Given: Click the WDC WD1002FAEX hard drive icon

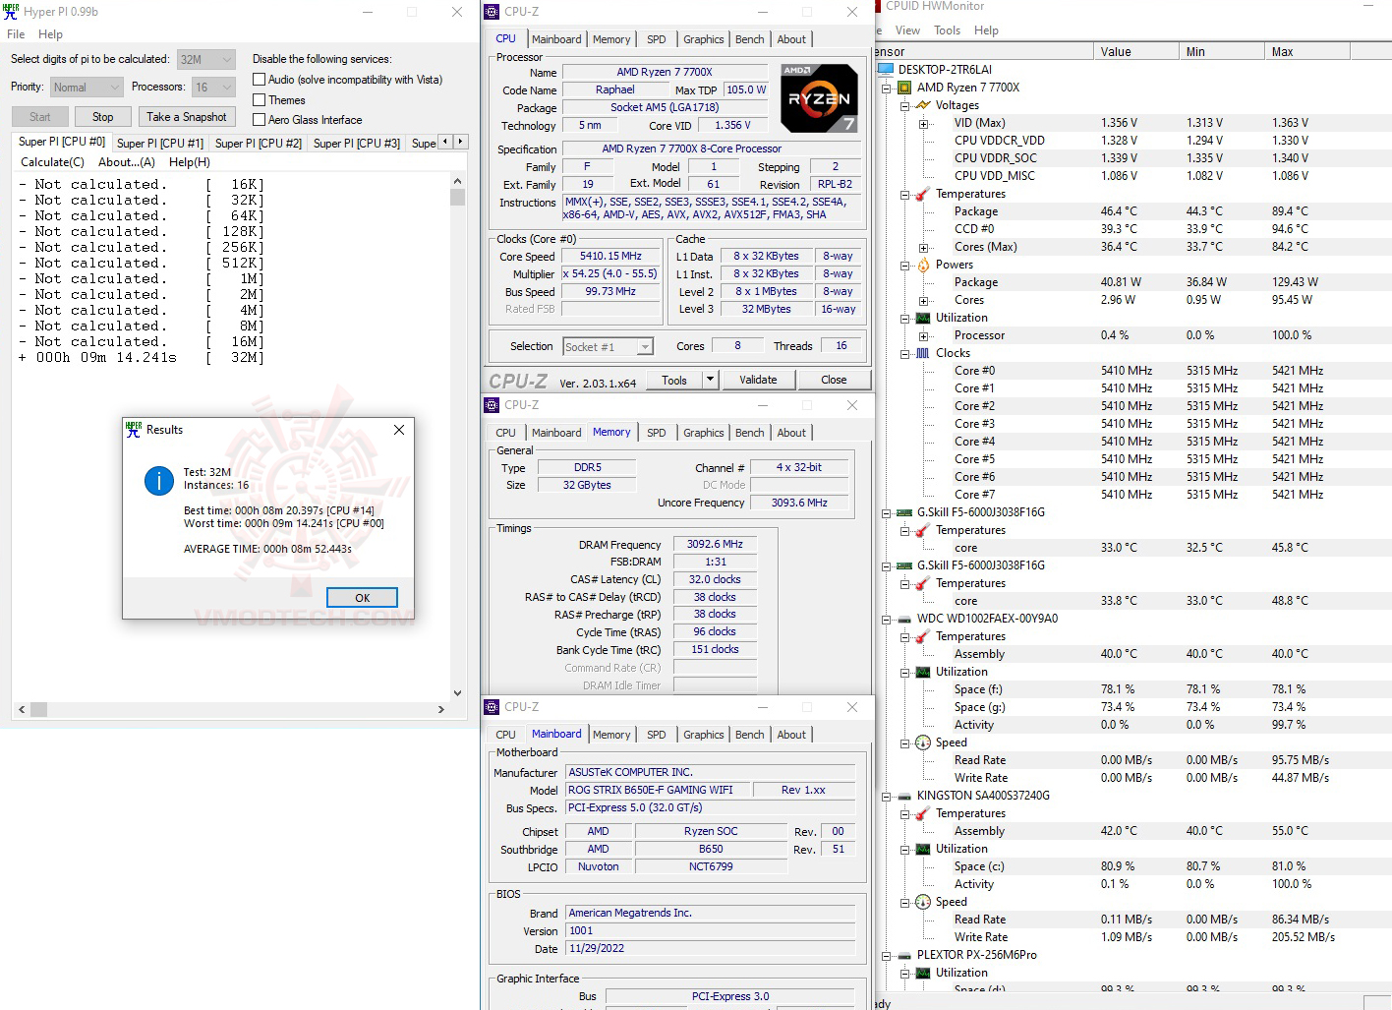Looking at the screenshot, I should (904, 619).
